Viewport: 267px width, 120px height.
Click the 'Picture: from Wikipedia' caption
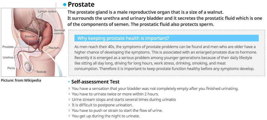coord(21,80)
